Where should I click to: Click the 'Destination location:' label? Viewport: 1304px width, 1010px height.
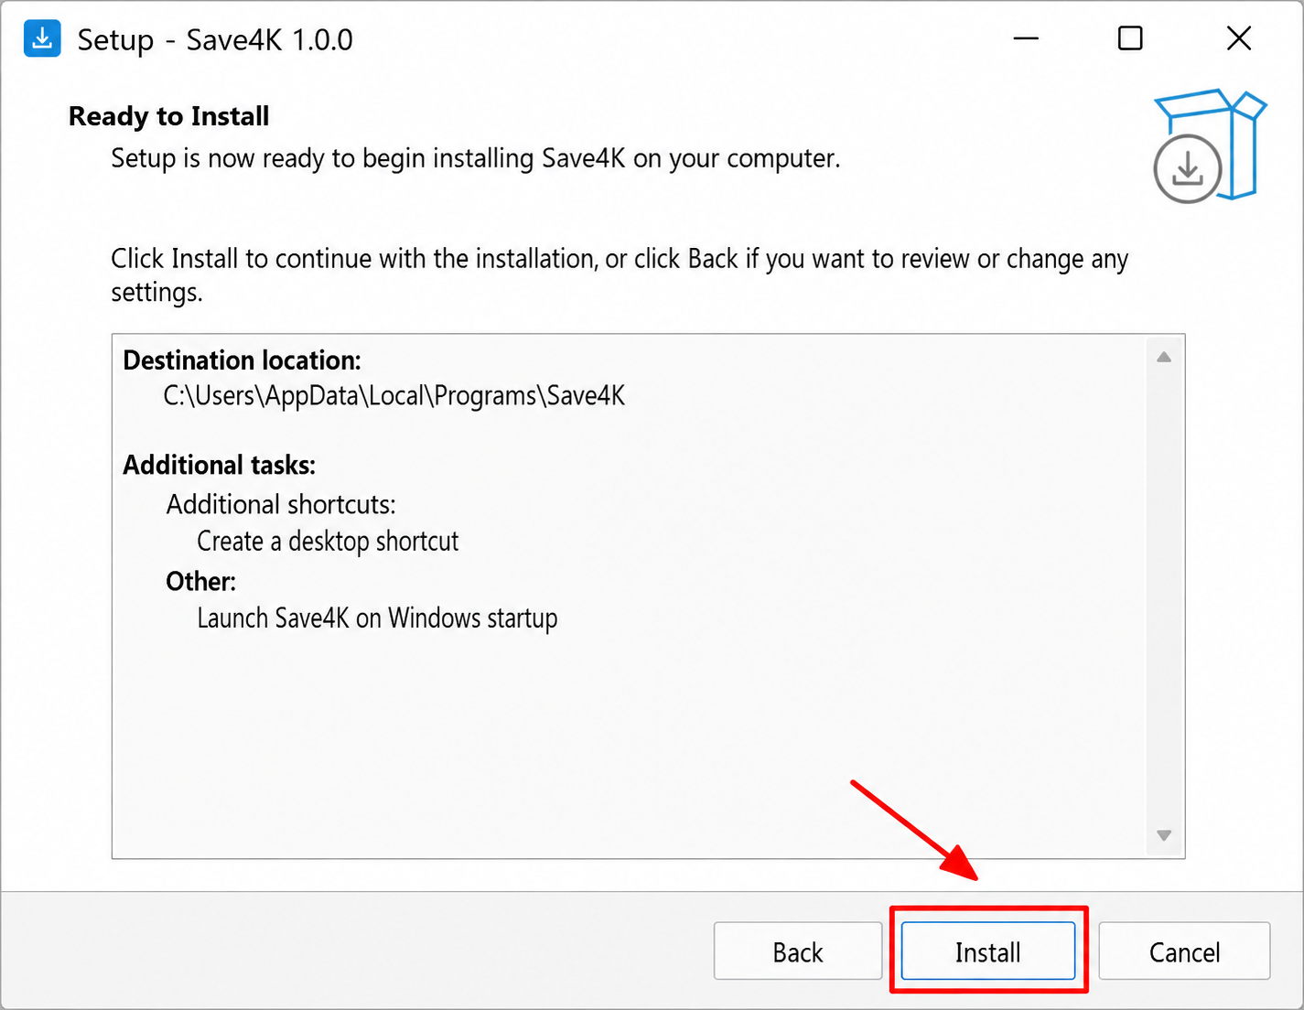click(x=242, y=360)
